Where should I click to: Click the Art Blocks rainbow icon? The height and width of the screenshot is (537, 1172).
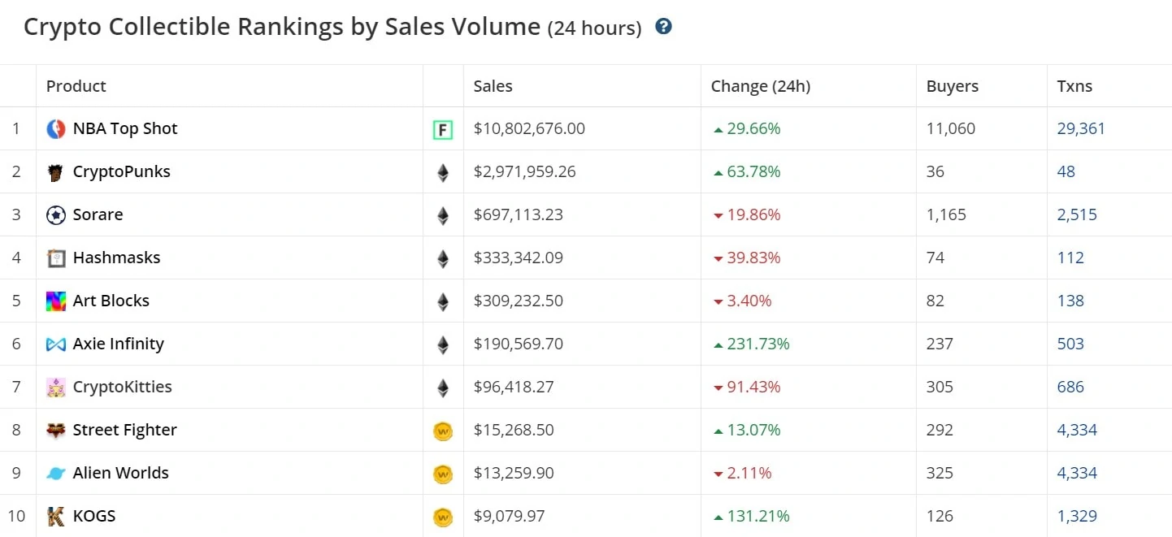(x=56, y=301)
